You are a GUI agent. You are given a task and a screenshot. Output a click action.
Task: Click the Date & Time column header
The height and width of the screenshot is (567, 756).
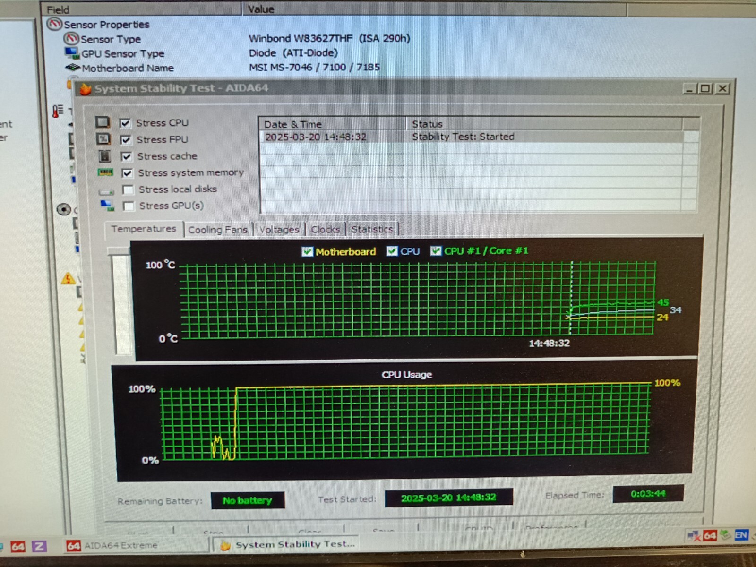332,124
